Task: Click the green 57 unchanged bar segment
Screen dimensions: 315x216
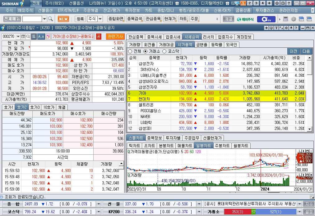Action: (253, 212)
